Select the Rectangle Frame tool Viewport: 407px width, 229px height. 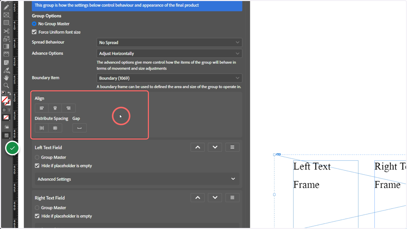(6, 15)
